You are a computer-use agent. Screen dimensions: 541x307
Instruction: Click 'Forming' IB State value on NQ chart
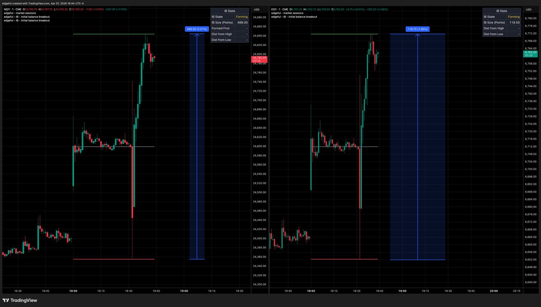[x=242, y=16]
